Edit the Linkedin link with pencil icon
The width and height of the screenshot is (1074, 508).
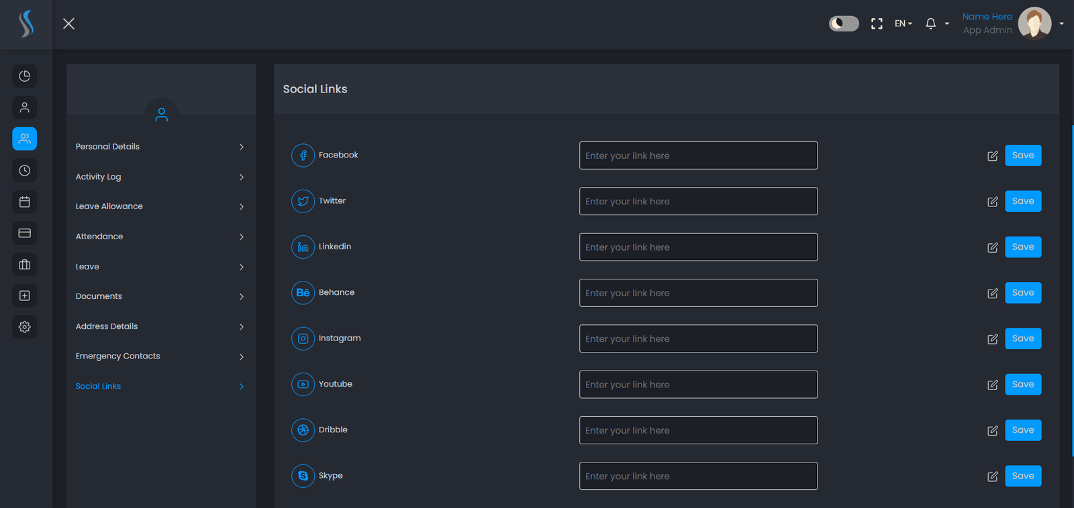point(993,247)
